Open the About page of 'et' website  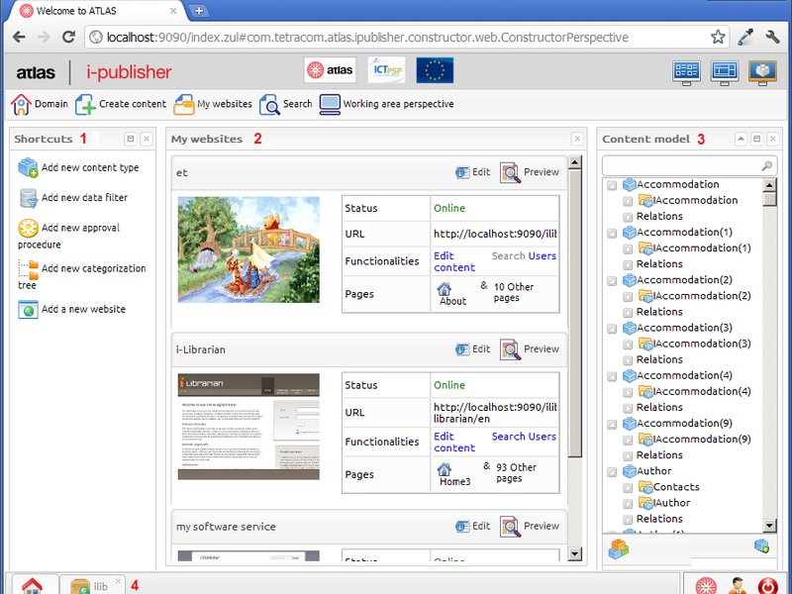point(452,294)
